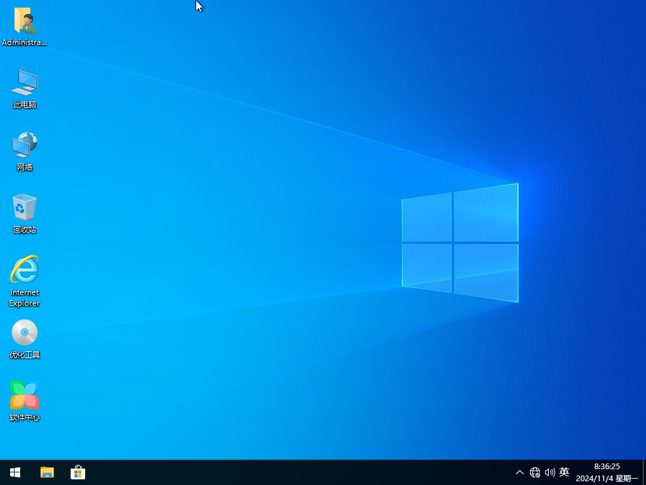The image size is (646, 485).
Task: Launch the 优化工具 optimization tool
Action: pyautogui.click(x=24, y=332)
